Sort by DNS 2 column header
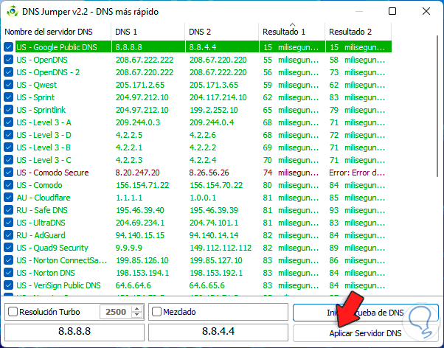 (222, 32)
